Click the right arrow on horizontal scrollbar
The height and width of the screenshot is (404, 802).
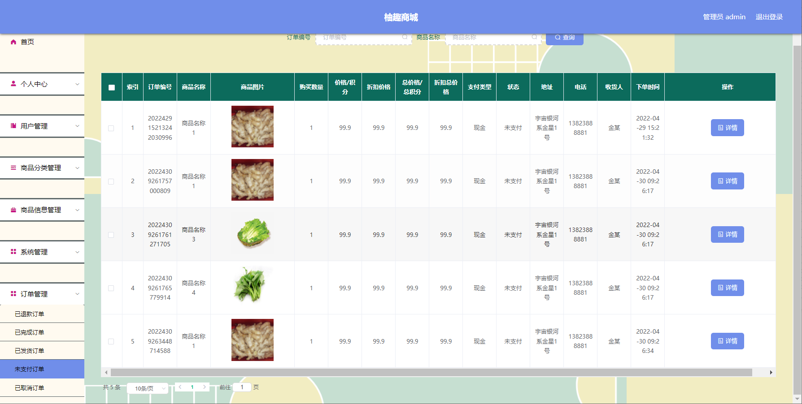click(x=771, y=372)
